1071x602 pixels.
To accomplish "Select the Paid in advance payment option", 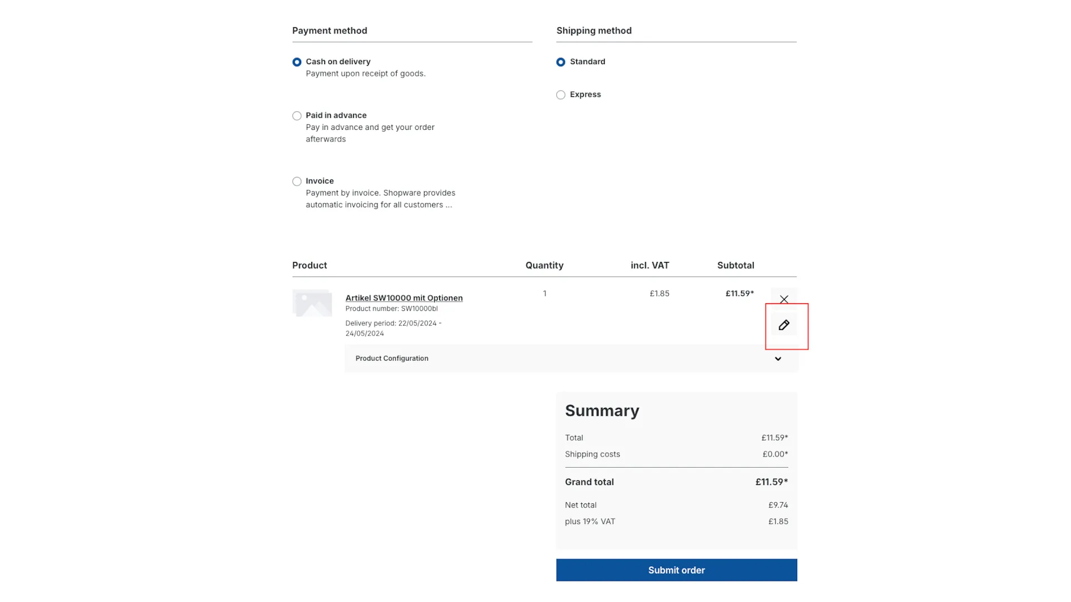I will (x=297, y=115).
